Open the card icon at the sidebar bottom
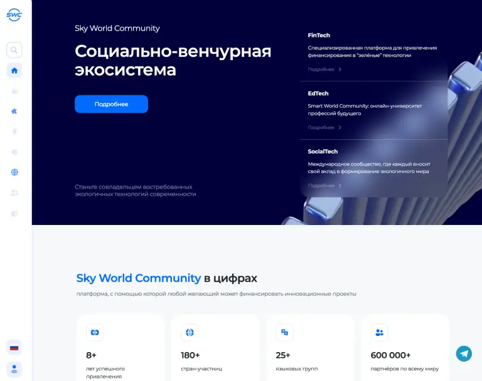482x381 pixels. (14, 214)
